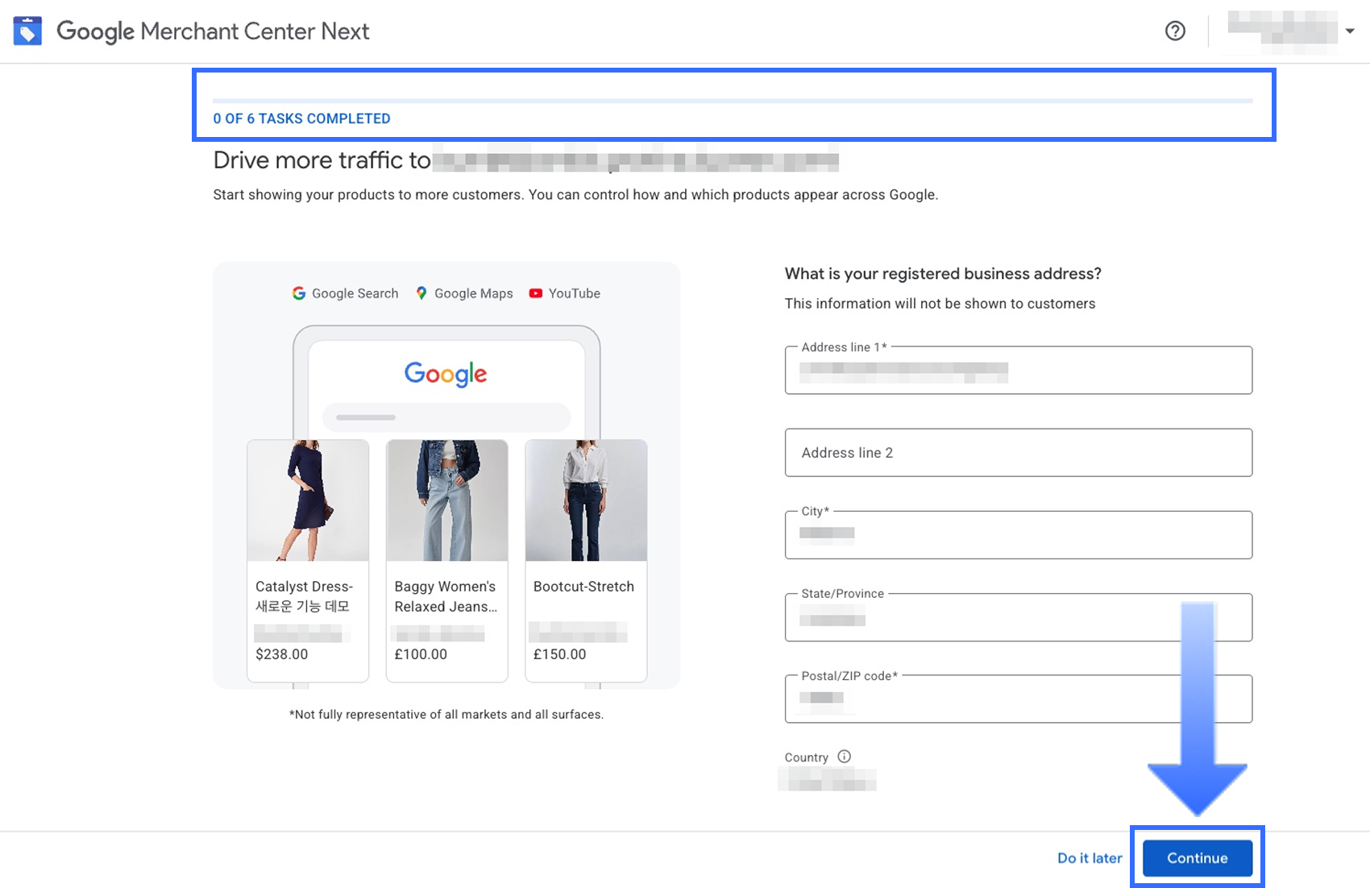This screenshot has width=1370, height=888.
Task: Click the Drive more traffic heading
Action: [x=322, y=160]
